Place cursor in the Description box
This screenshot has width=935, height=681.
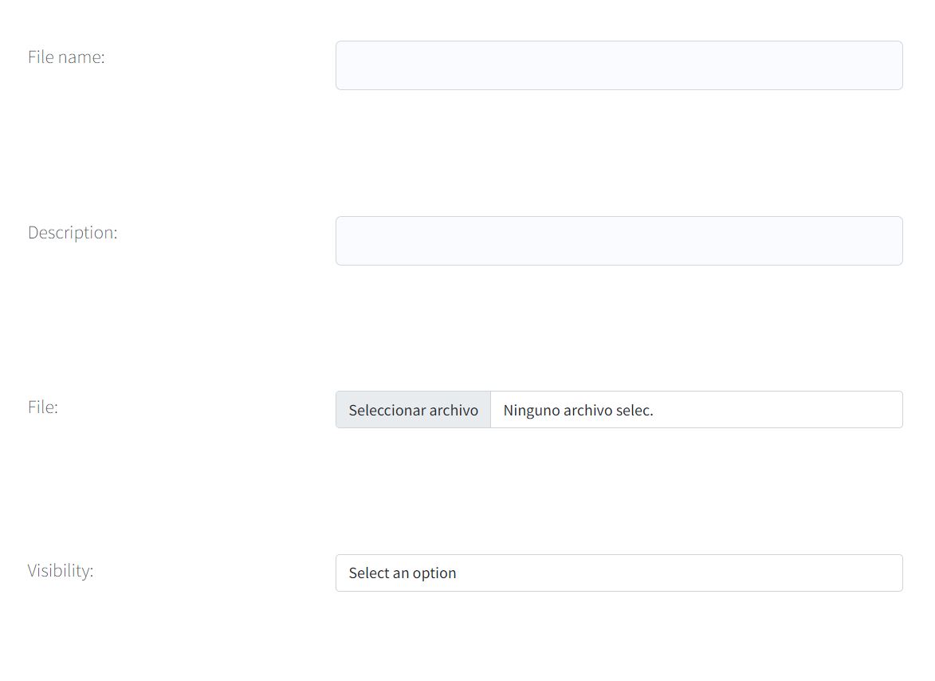(x=619, y=241)
